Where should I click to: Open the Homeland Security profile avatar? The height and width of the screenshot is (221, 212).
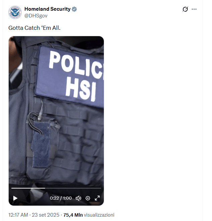[15, 12]
